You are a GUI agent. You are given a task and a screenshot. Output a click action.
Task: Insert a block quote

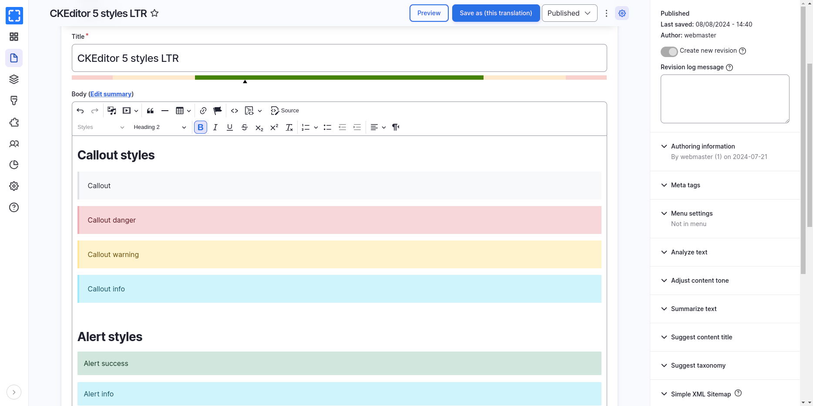click(150, 111)
